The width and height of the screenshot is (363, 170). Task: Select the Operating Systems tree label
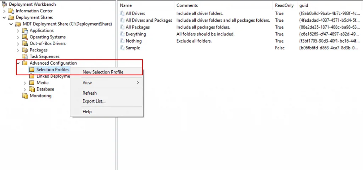point(48,37)
